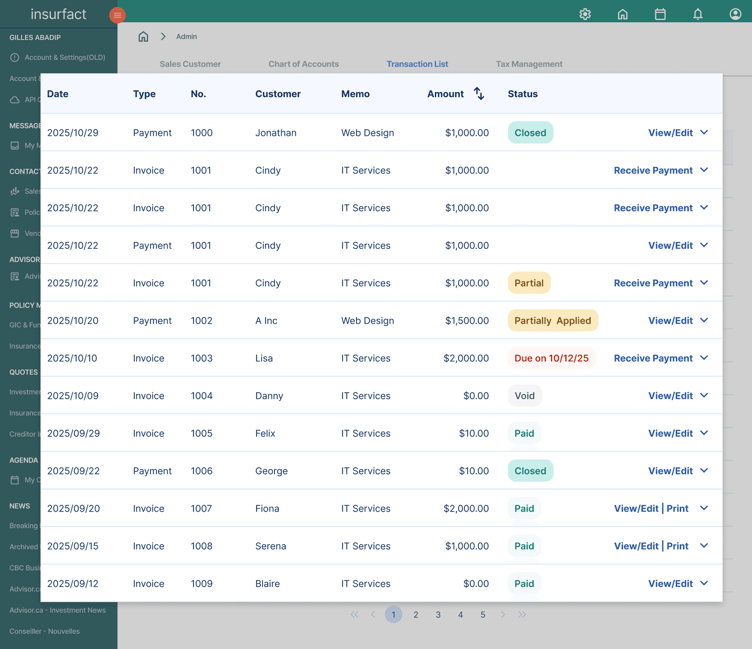This screenshot has height=649, width=752.
Task: Expand actions chevron for Lisa's invoice
Action: (x=704, y=358)
